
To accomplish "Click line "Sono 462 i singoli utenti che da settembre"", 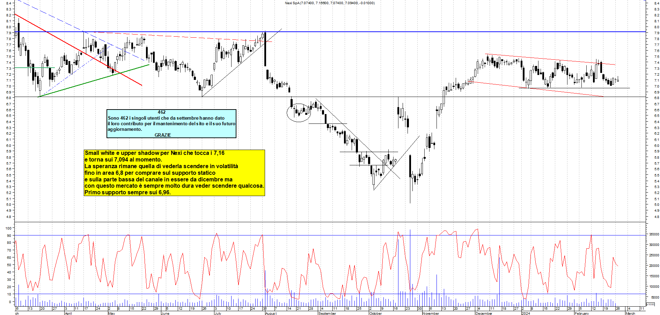I will click(x=166, y=118).
